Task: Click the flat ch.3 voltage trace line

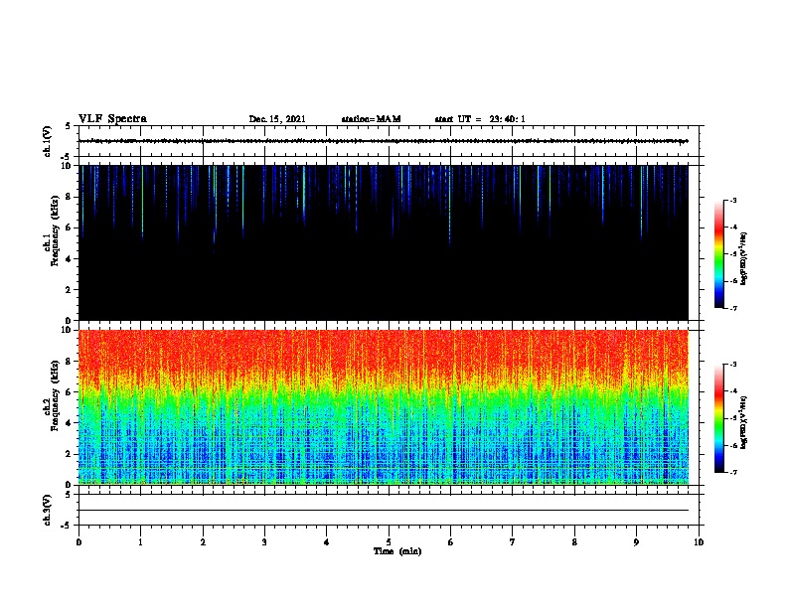Action: coord(384,511)
